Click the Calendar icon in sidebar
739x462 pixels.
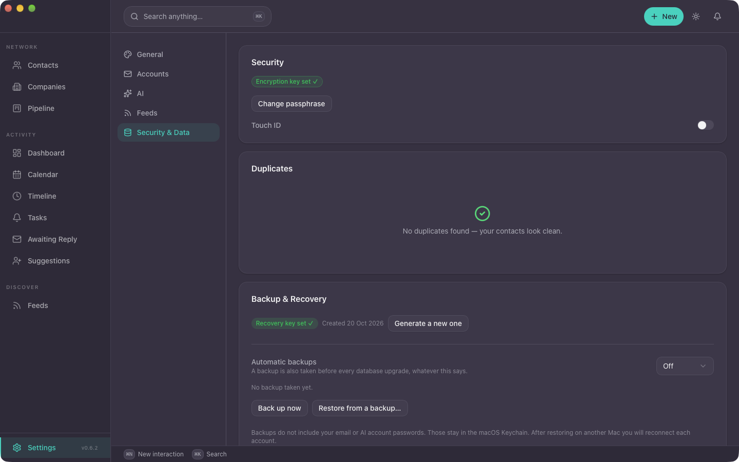pos(17,175)
